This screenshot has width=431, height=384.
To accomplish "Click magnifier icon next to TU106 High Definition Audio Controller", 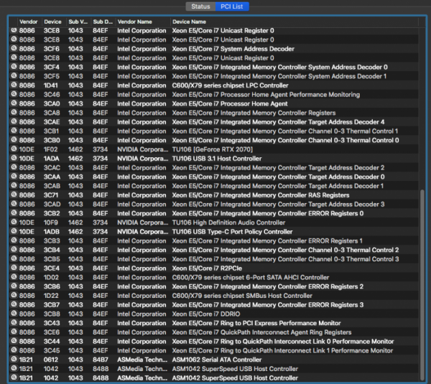I will (14, 223).
